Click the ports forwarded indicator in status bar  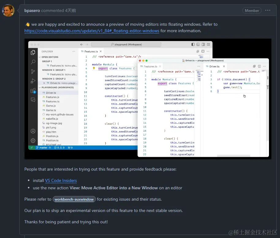pos(70,147)
